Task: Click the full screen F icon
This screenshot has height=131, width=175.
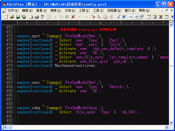Action: (x=166, y=17)
